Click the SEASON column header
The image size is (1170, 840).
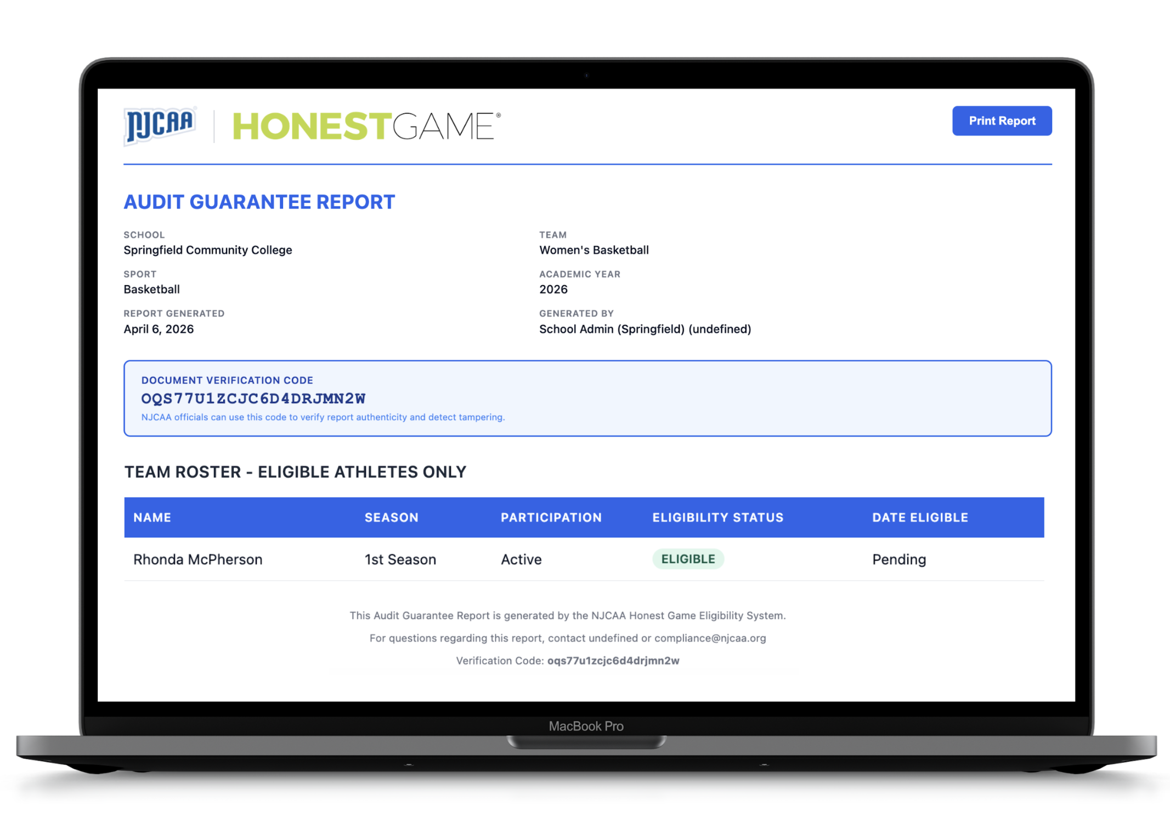(x=391, y=517)
